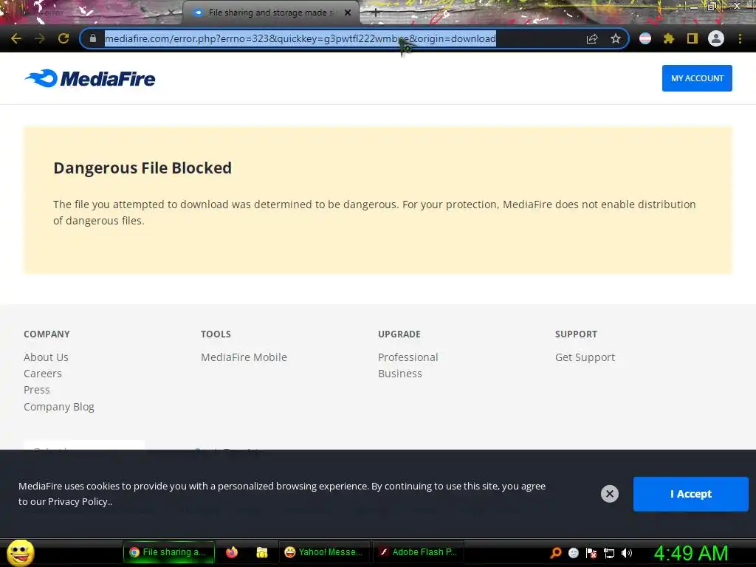
Task: Open Privacy Policy in cookie notice
Action: [x=80, y=501]
